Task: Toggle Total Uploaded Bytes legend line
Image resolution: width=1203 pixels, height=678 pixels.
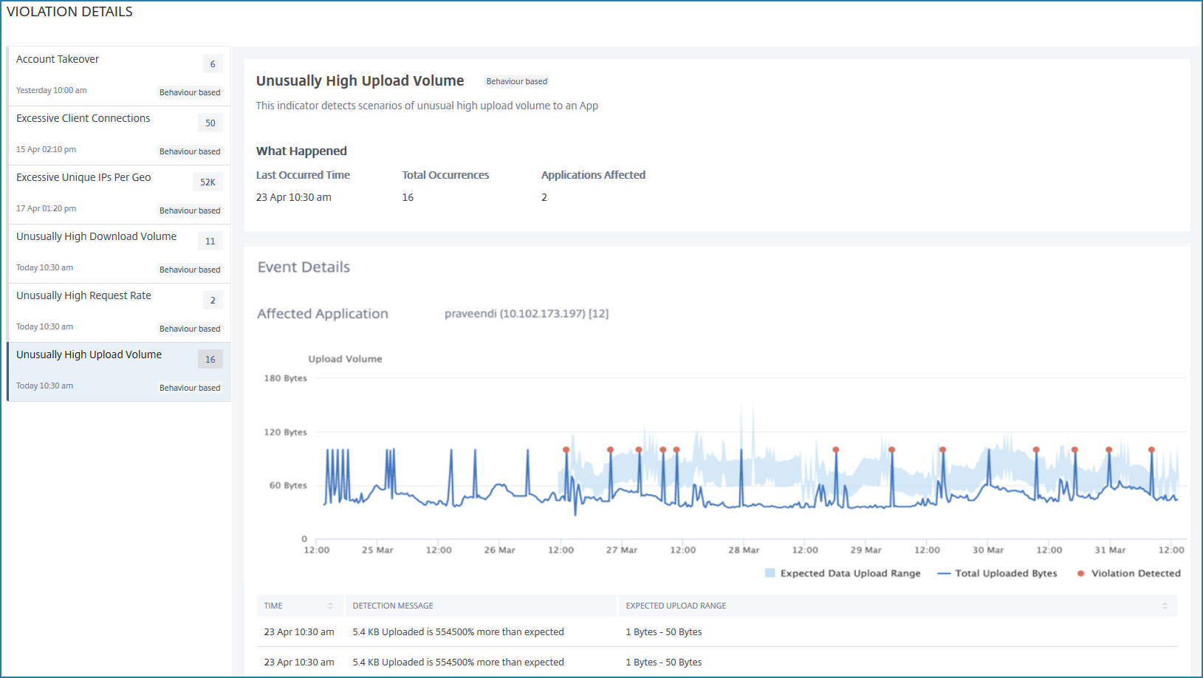Action: pyautogui.click(x=944, y=573)
